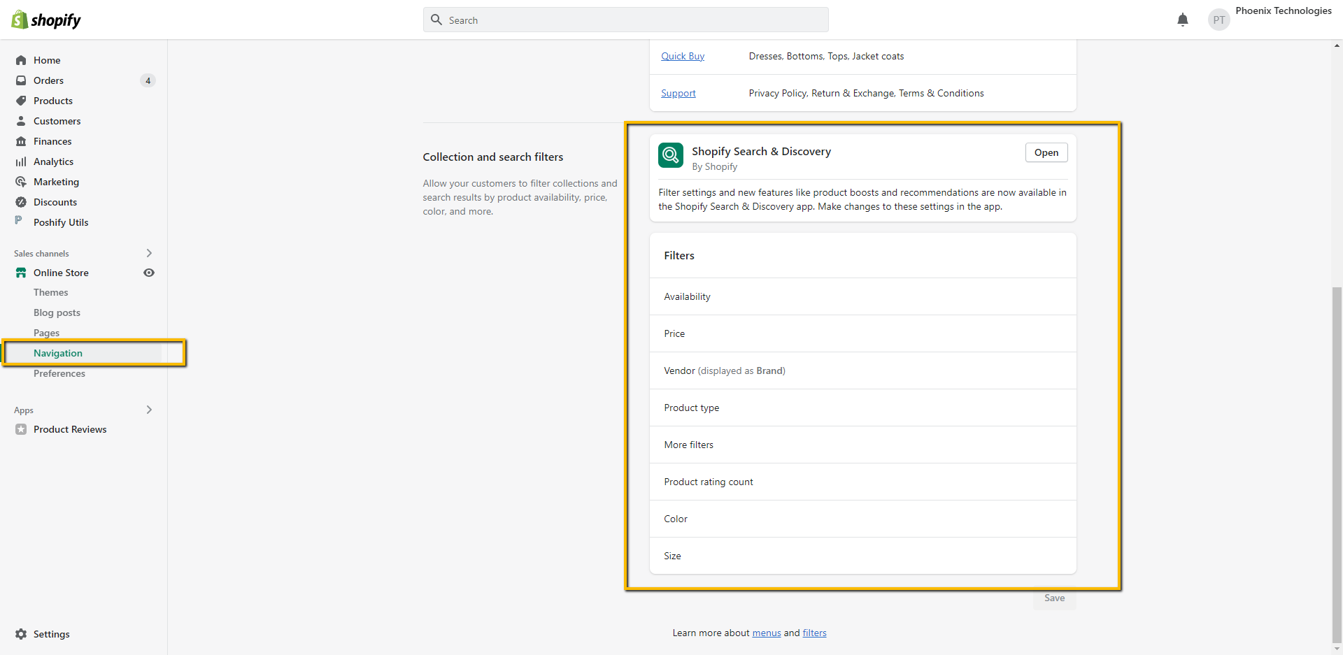Open the Quick Buy menu link
Screen dimensions: 1343x655
coord(683,56)
